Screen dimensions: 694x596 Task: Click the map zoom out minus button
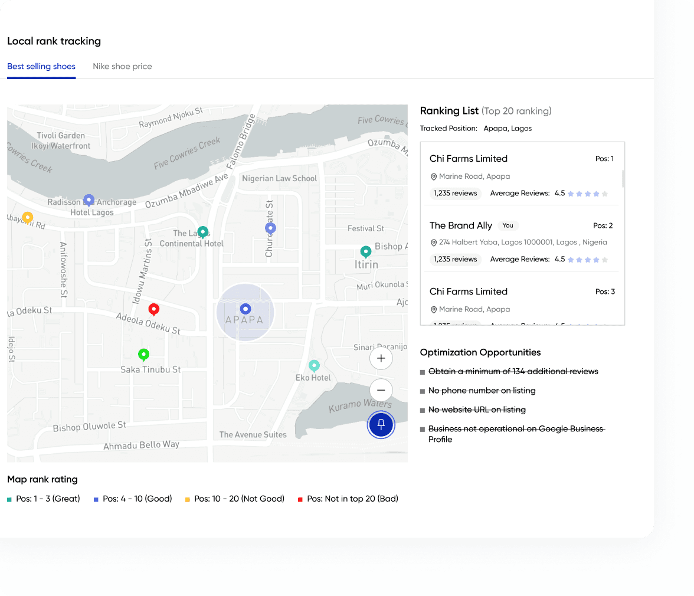click(381, 390)
